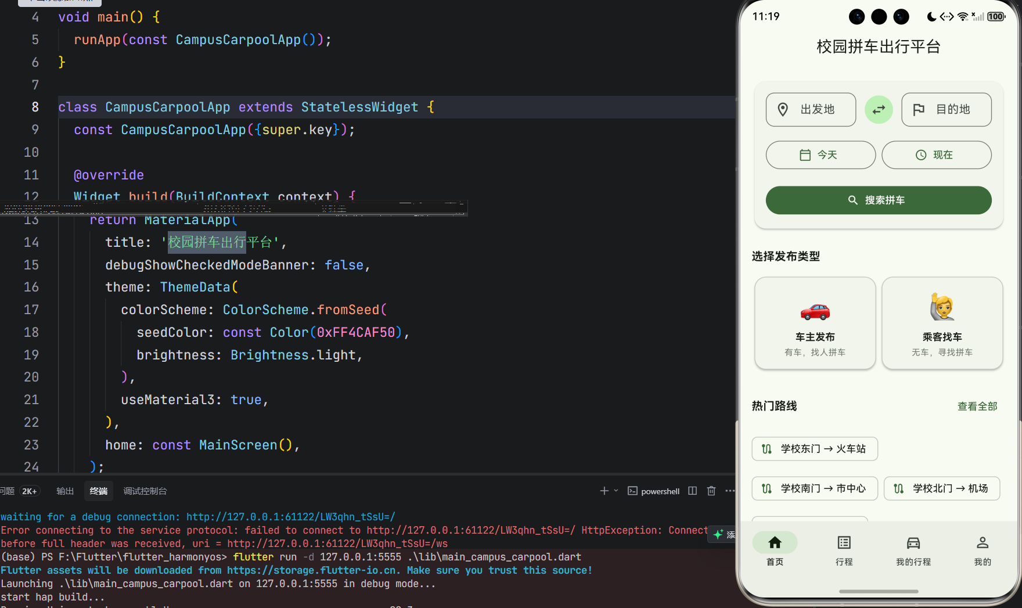This screenshot has width=1022, height=608.
Task: Swap departure and destination in carpool app
Action: [879, 110]
